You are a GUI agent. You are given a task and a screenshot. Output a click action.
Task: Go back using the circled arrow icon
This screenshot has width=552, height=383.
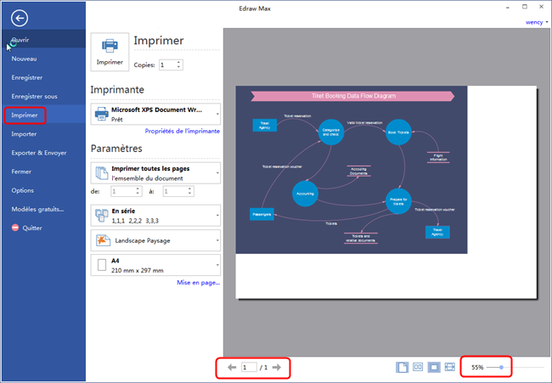coord(20,19)
